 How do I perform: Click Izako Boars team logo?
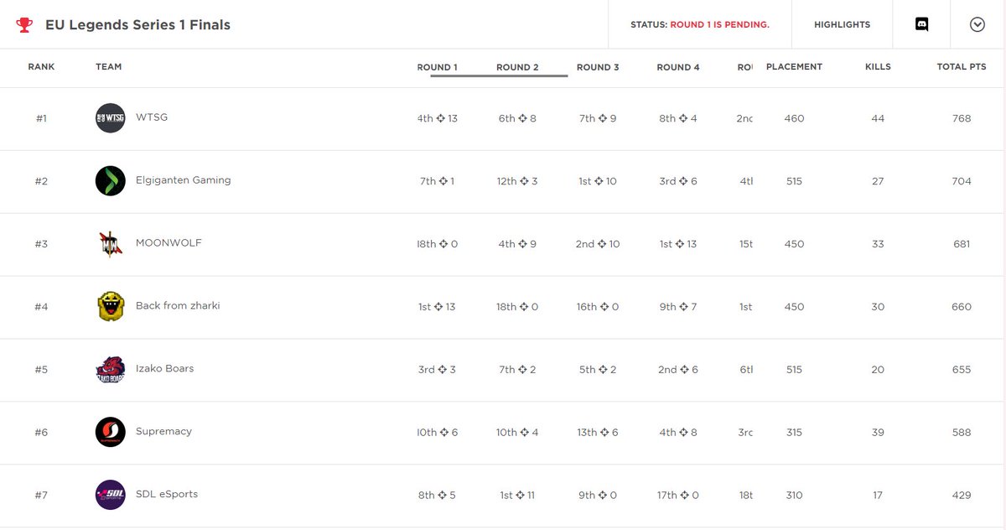click(x=111, y=370)
